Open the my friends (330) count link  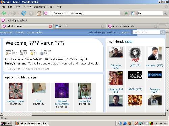click(x=129, y=42)
